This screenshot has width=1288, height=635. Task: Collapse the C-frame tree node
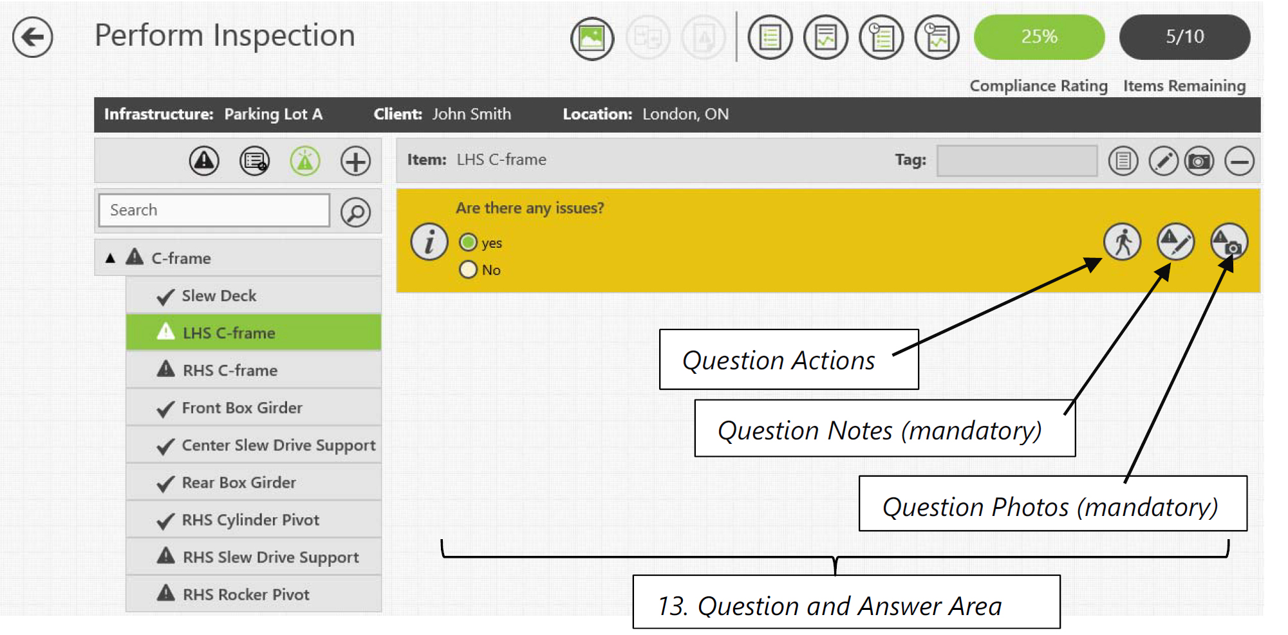pos(111,258)
